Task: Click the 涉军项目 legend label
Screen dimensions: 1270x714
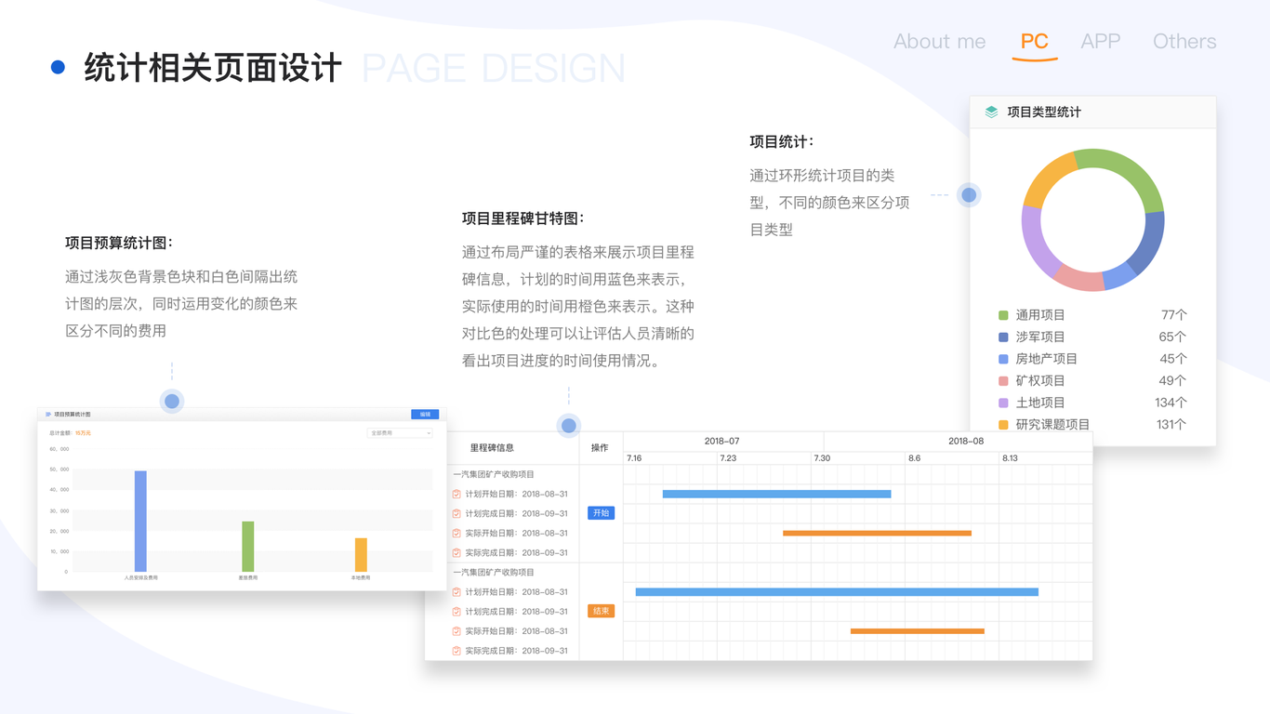Action: 1040,337
